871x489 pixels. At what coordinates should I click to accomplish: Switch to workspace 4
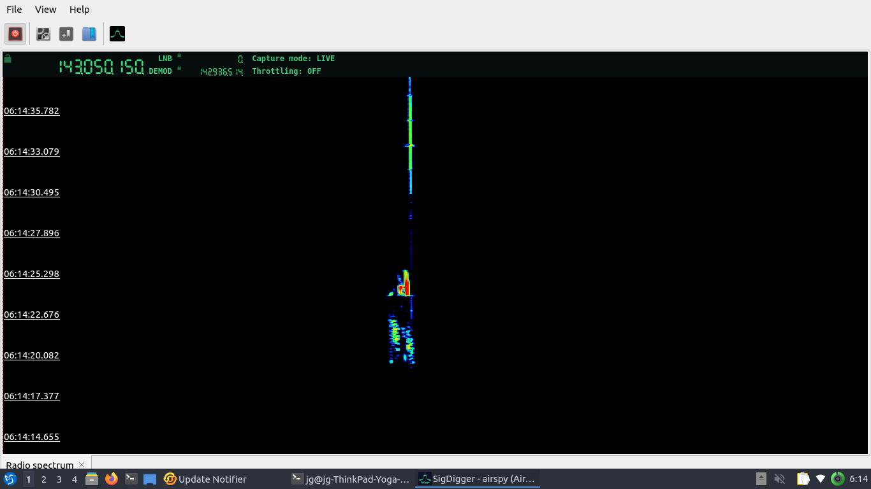(75, 479)
